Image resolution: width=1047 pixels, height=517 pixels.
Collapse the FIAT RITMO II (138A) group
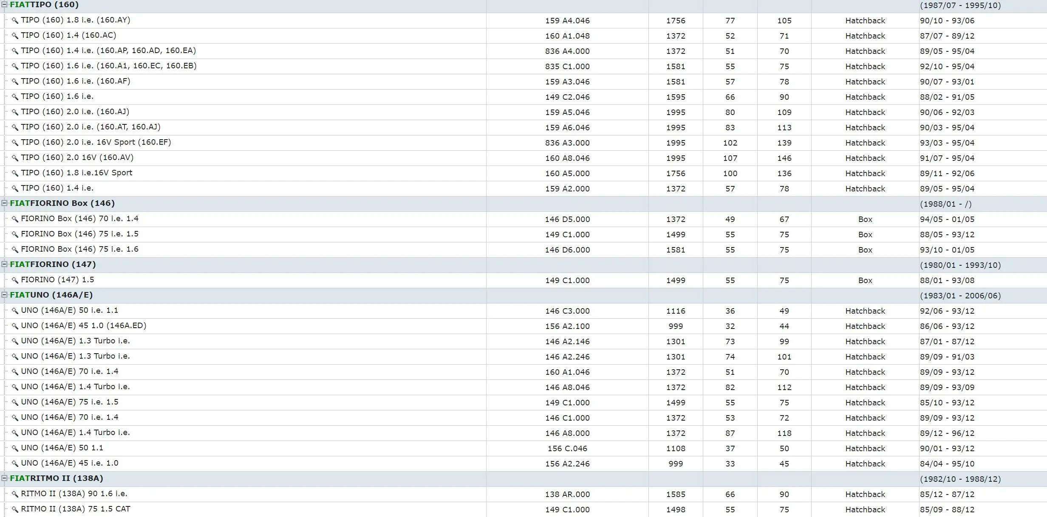(5, 478)
